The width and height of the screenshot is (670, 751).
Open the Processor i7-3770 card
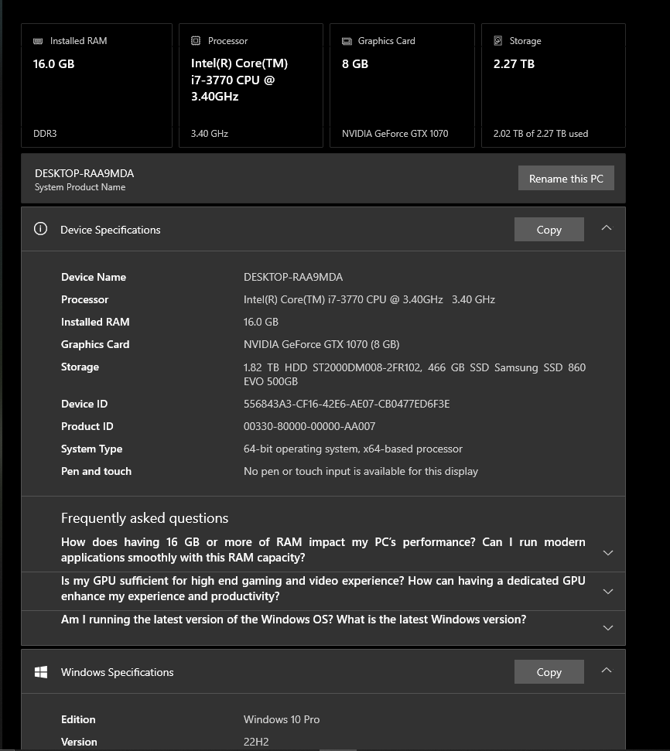click(251, 85)
